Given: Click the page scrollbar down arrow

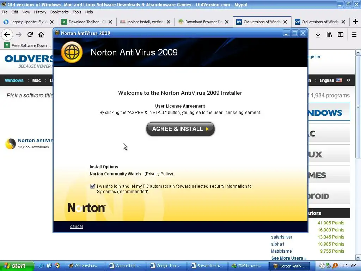Looking at the screenshot, I should pyautogui.click(x=358, y=257).
